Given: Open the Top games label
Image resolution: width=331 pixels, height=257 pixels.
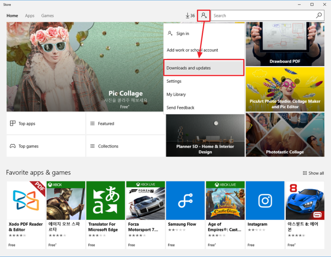Looking at the screenshot, I should pos(29,146).
